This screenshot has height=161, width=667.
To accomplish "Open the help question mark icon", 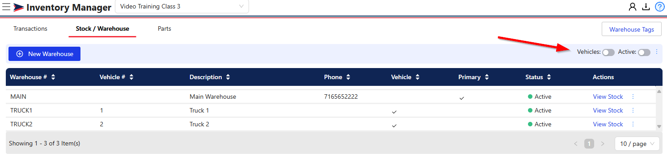I will (659, 7).
